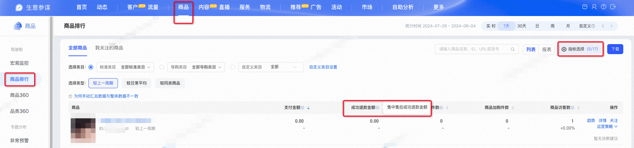The height and width of the screenshot is (148, 634).
Task: Open the 动态 top navigation item
Action: click(x=102, y=7)
